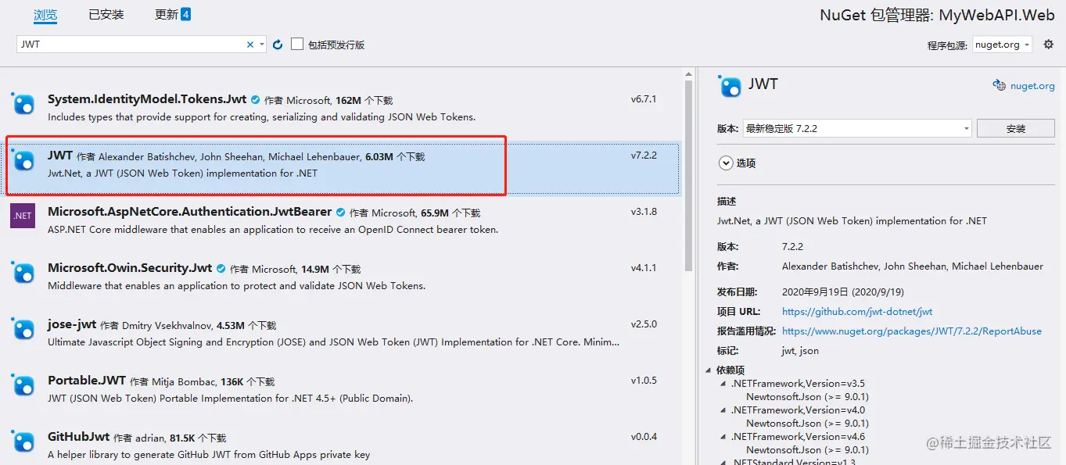The image size is (1066, 465).
Task: Open the nuget.org link in details pane
Action: click(1032, 86)
